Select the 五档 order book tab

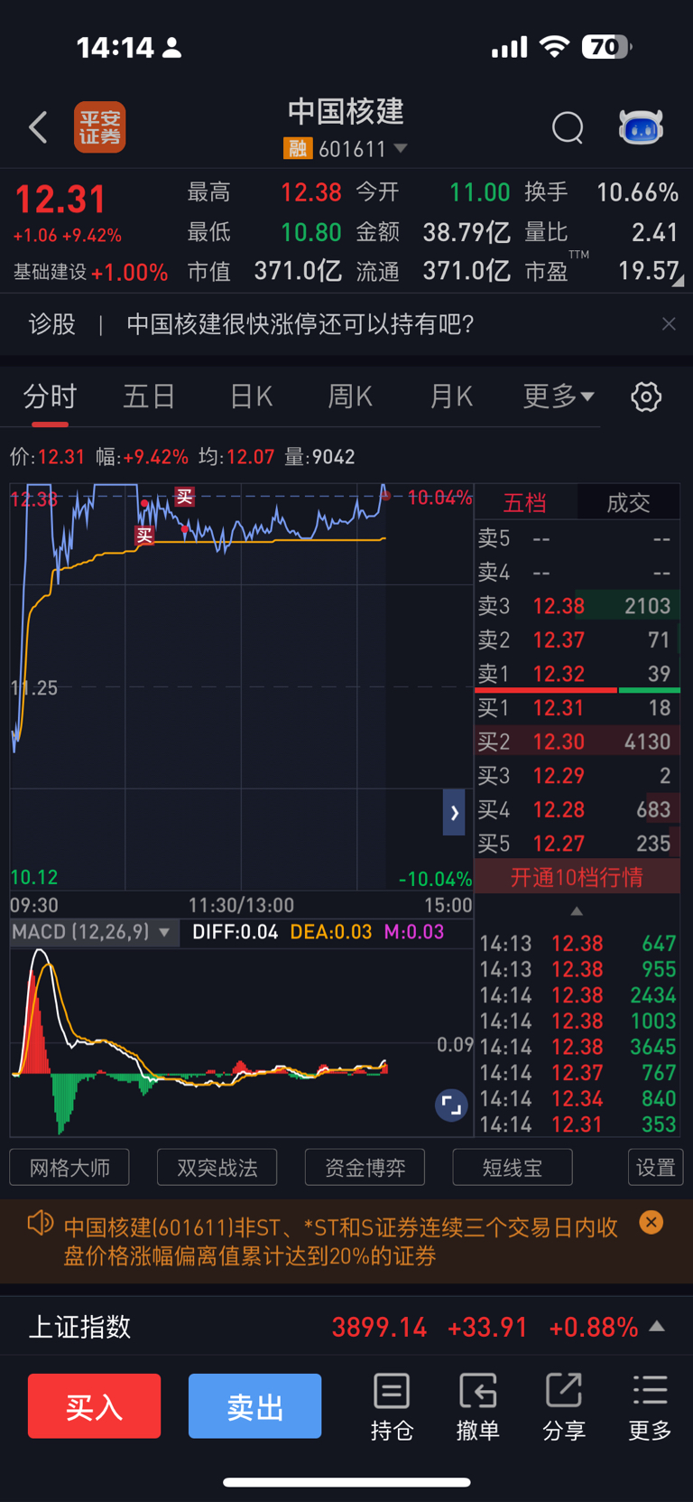point(525,502)
